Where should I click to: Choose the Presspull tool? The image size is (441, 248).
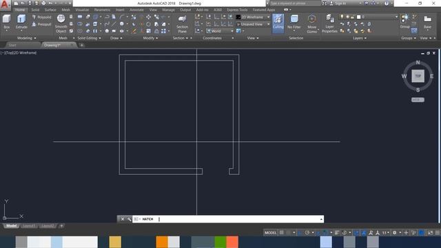pos(41,25)
